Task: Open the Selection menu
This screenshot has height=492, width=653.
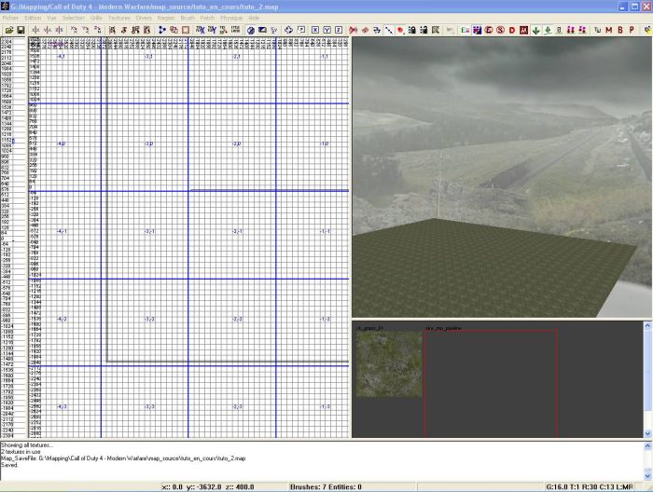Action: pos(74,18)
